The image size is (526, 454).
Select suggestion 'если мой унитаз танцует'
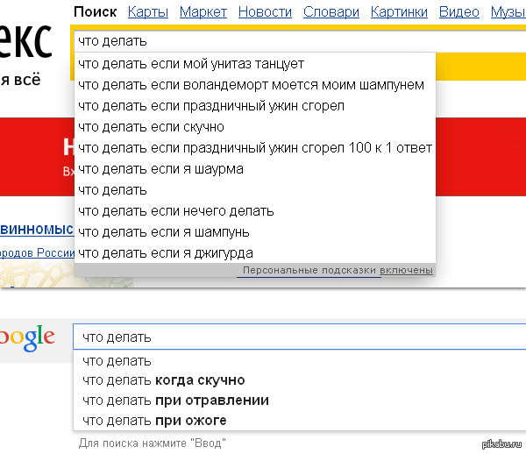click(x=191, y=64)
